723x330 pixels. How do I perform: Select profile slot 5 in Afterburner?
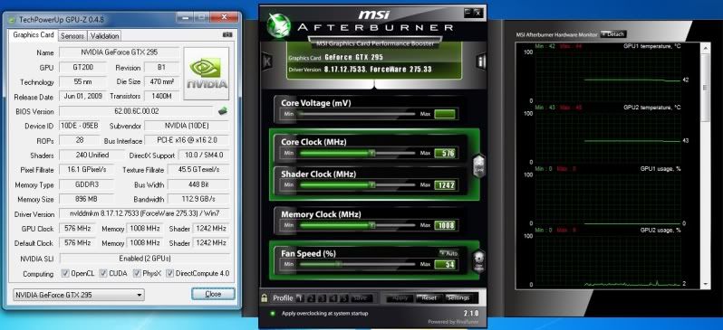(x=344, y=297)
